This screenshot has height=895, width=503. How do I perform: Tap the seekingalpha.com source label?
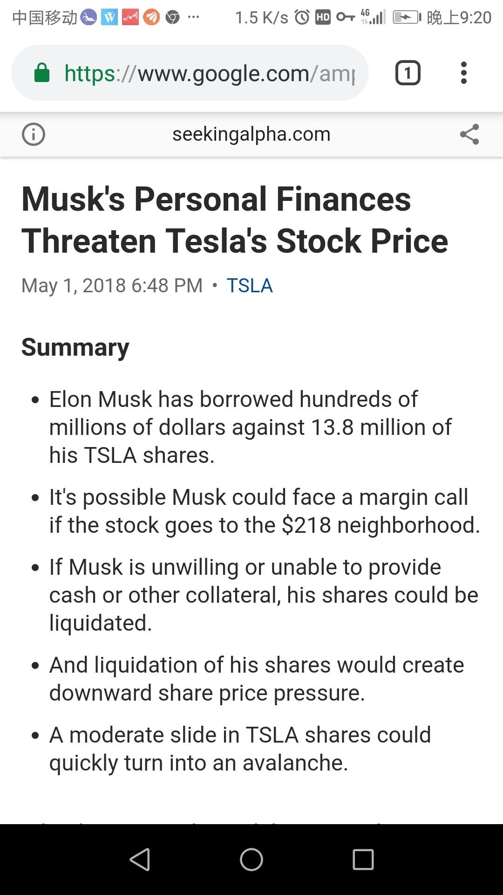[x=251, y=134]
